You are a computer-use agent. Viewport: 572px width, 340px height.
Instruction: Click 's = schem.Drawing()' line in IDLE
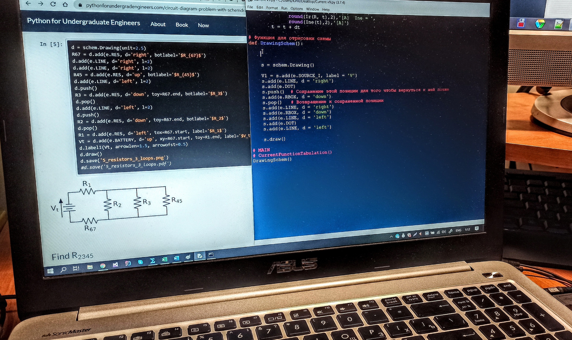287,65
